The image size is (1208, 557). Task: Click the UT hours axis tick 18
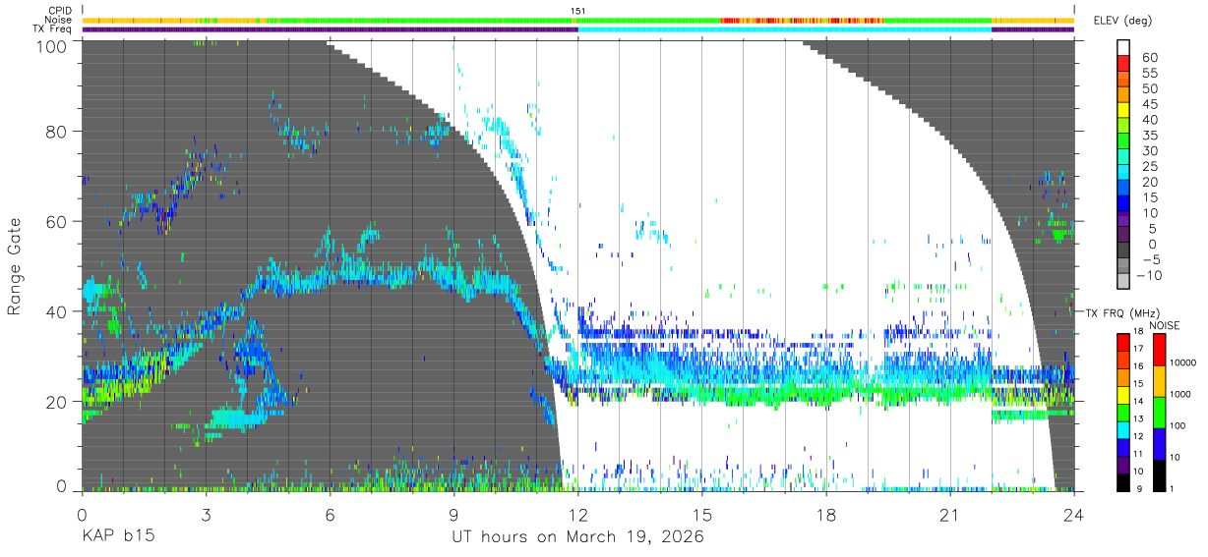click(x=826, y=514)
